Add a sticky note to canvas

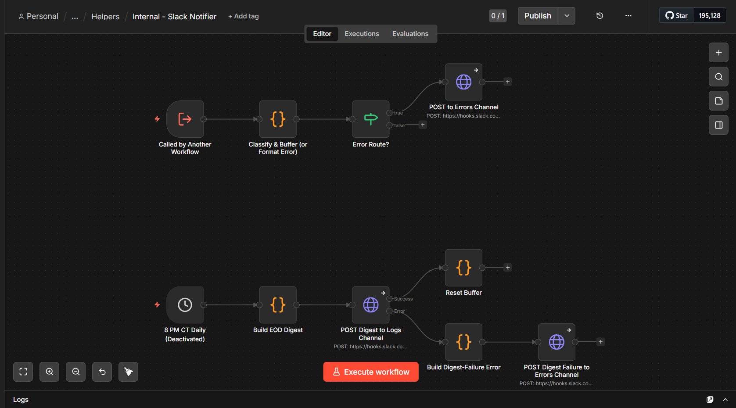(718, 101)
